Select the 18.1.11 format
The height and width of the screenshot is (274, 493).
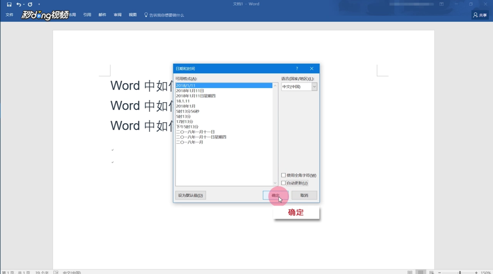224,101
